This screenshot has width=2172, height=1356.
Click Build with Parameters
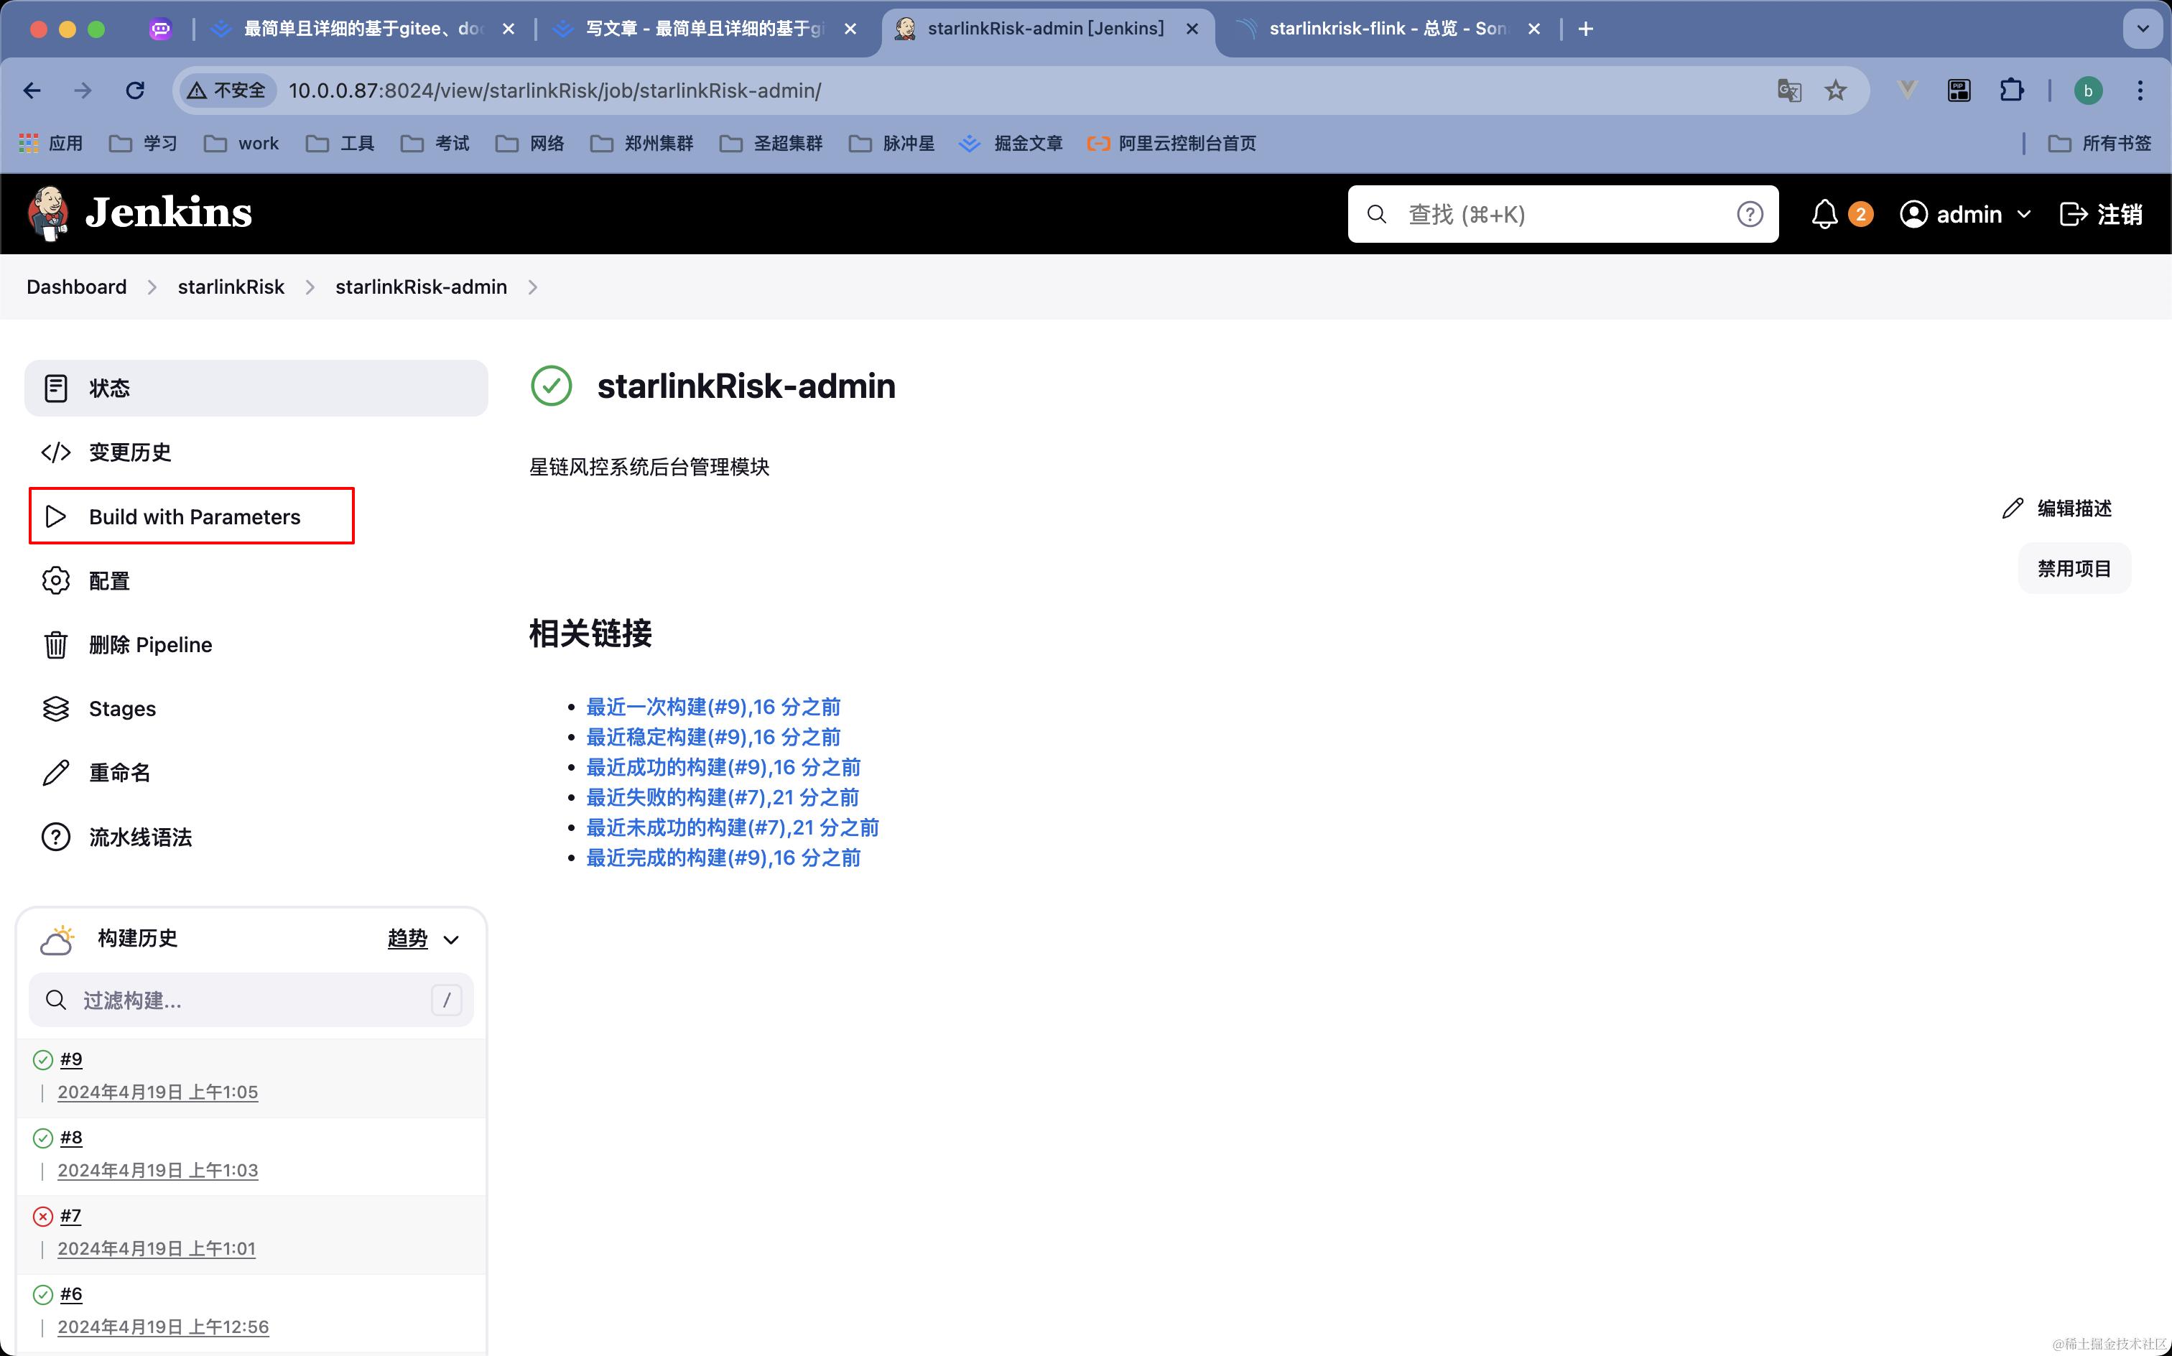[x=194, y=516]
